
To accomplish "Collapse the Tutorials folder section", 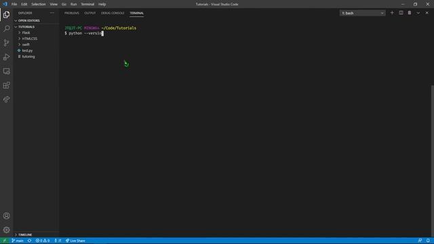I will 36,27.
